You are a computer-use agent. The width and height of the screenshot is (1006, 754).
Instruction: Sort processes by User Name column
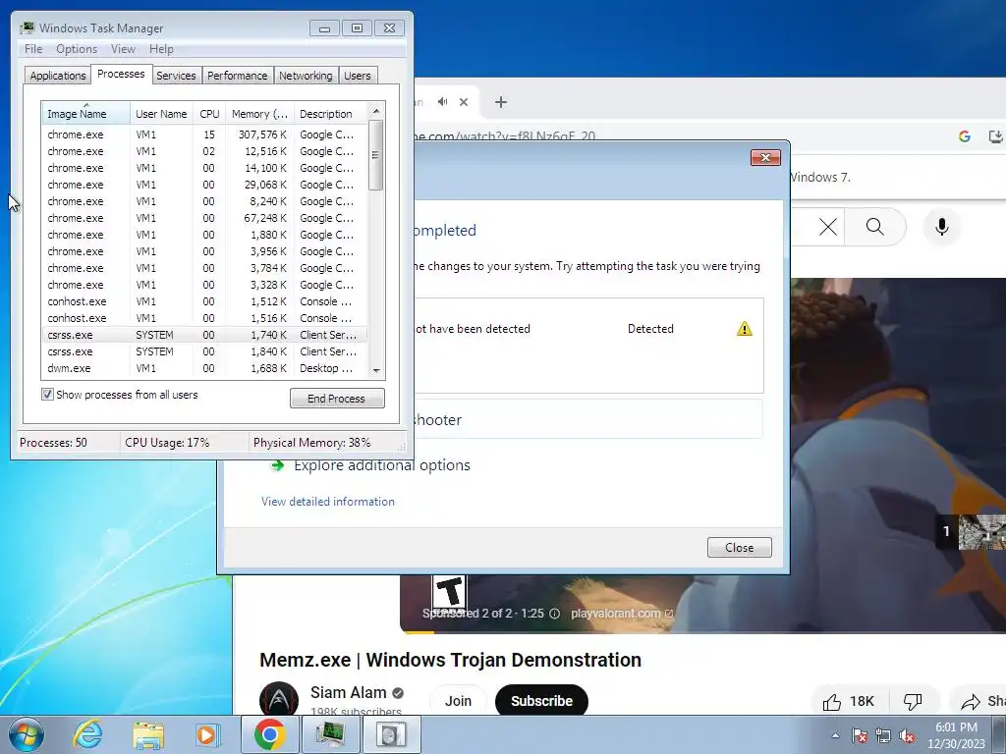click(x=161, y=114)
